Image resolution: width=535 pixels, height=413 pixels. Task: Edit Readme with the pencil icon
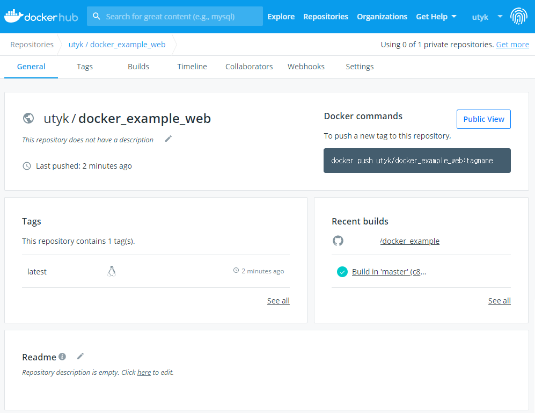[x=80, y=356]
